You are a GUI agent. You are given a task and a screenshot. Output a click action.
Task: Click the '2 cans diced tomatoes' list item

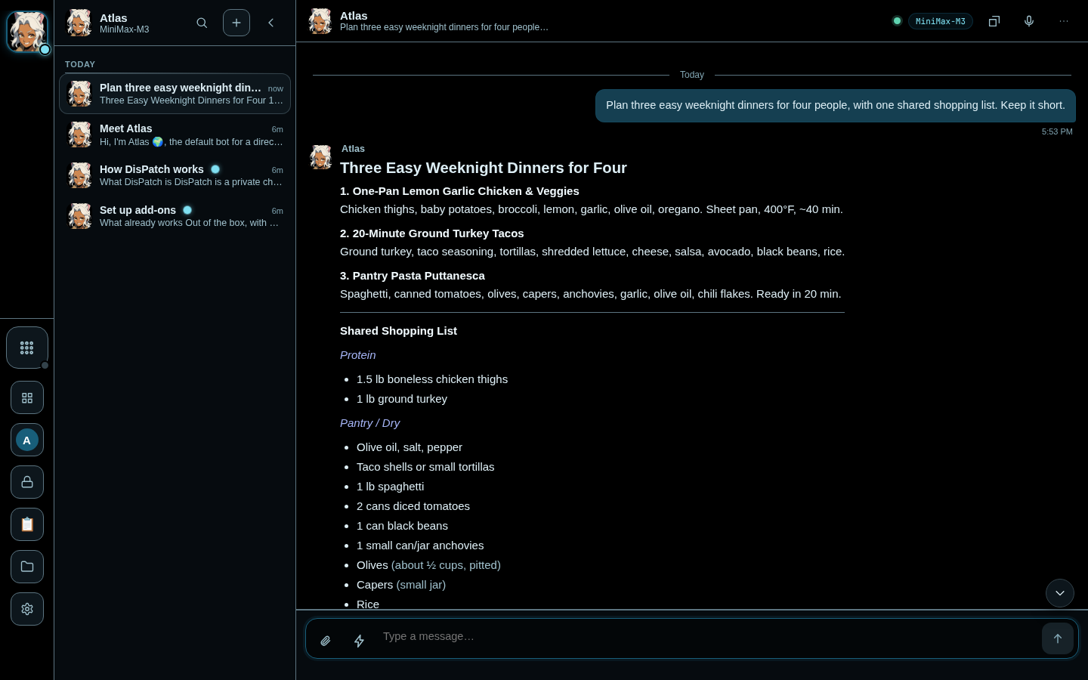pos(413,506)
